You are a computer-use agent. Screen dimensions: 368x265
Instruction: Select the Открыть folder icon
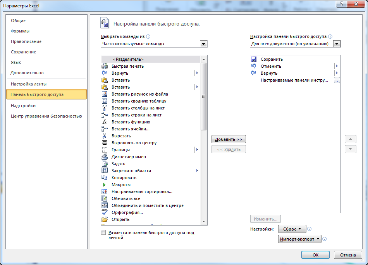click(105, 219)
